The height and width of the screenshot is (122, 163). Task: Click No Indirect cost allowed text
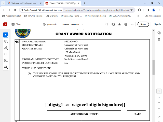point(76,59)
